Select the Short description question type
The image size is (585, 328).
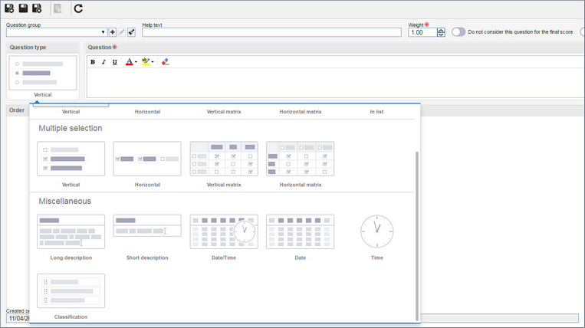147,225
